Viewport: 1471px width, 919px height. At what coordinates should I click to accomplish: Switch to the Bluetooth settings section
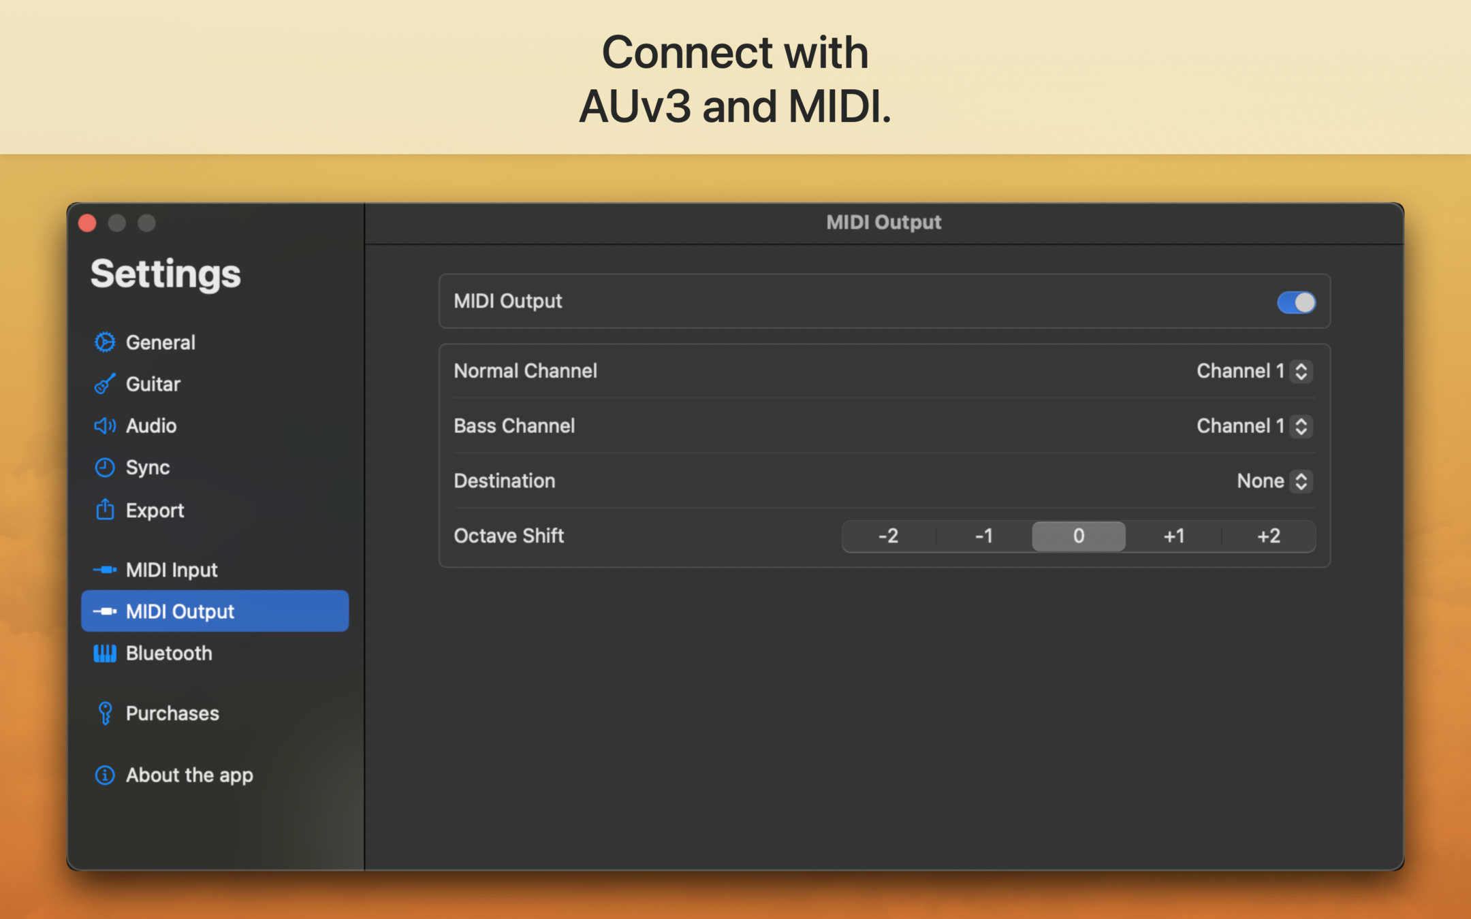(169, 654)
